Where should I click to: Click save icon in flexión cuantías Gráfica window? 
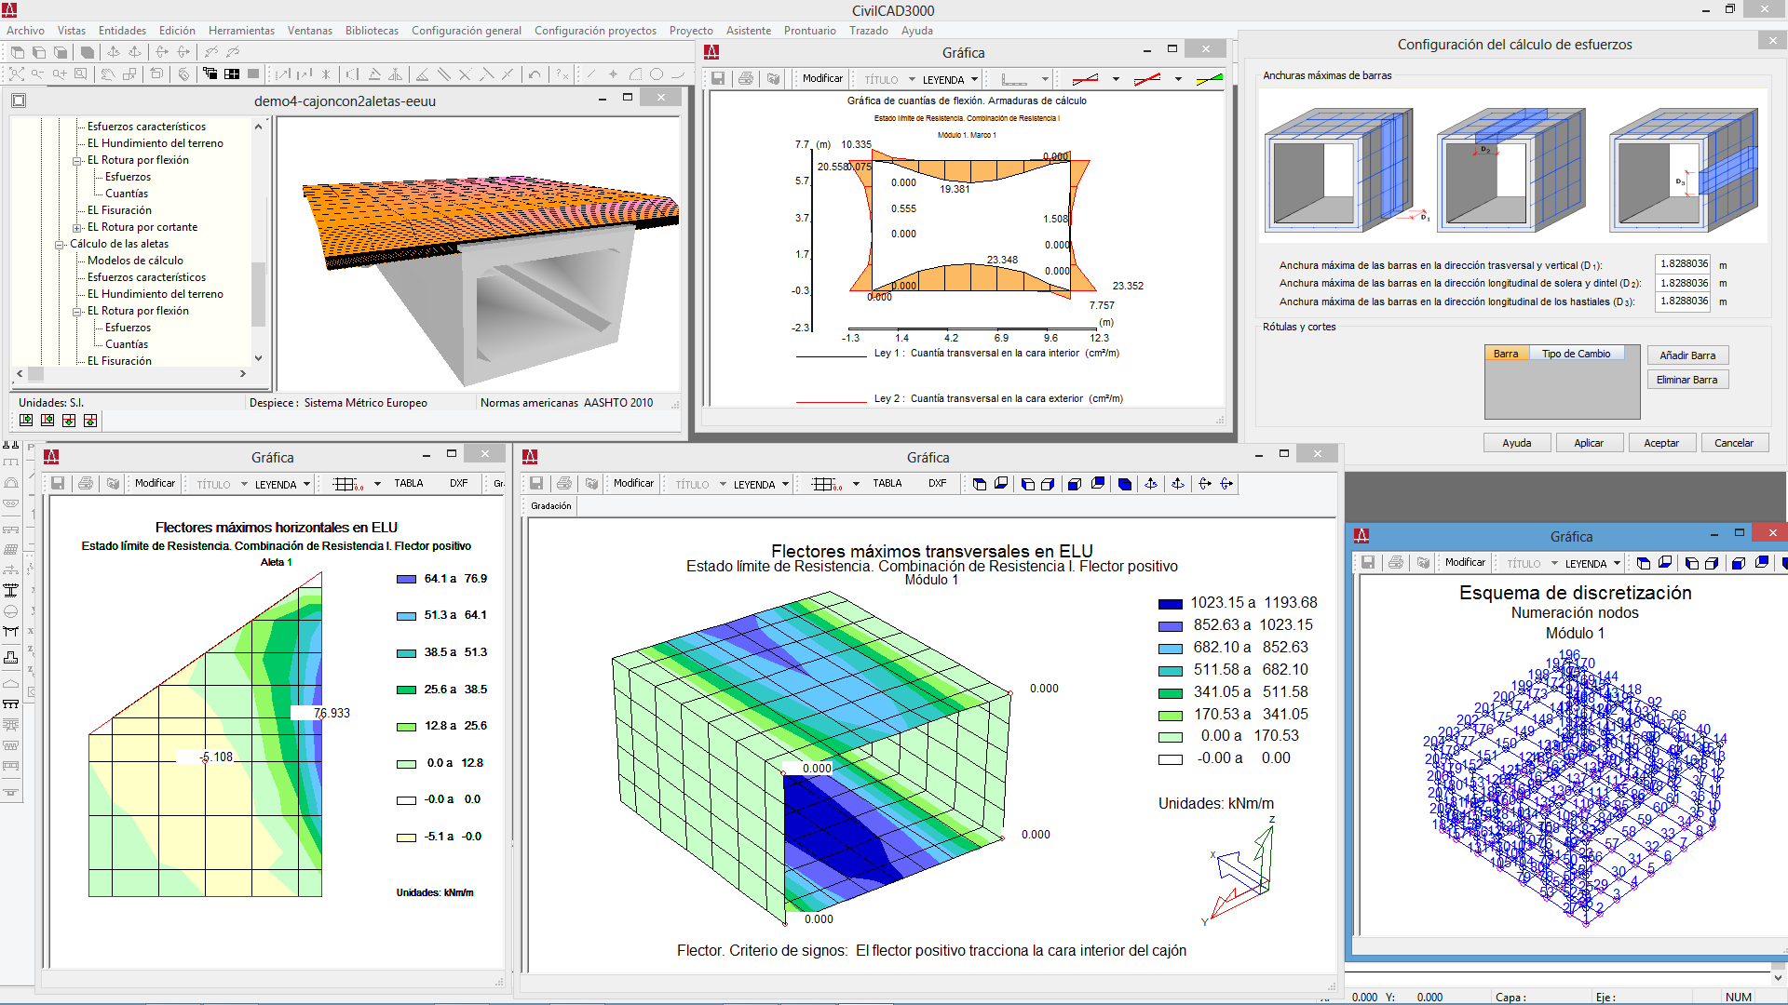tap(718, 79)
